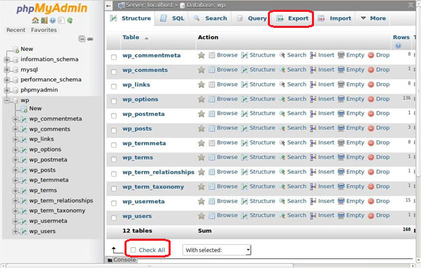Select the wp_terms checkbox
Image resolution: width=421 pixels, height=268 pixels.
pos(114,159)
